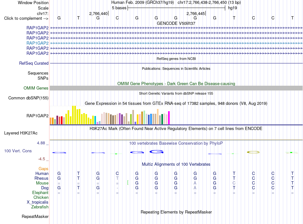Click the Human alignment row label
Screen dimensions: 303x224
pos(42,173)
